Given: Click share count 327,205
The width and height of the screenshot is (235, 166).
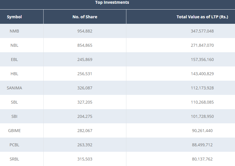Looking at the screenshot, I should 85,102.
